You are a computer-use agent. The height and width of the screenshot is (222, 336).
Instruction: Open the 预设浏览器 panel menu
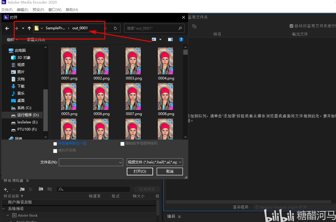pyautogui.click(x=28, y=180)
